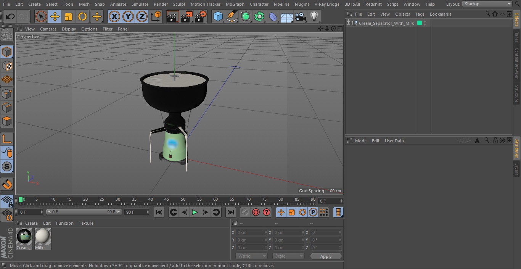This screenshot has width=521, height=269.
Task: Open the Mesh menu
Action: click(84, 4)
